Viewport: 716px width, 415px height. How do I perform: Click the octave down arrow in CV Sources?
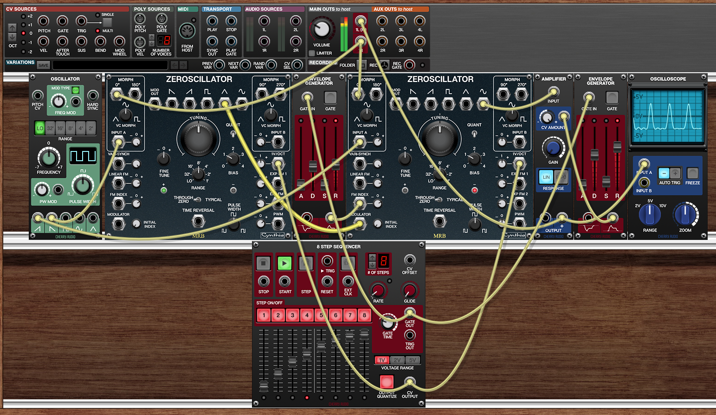13,37
